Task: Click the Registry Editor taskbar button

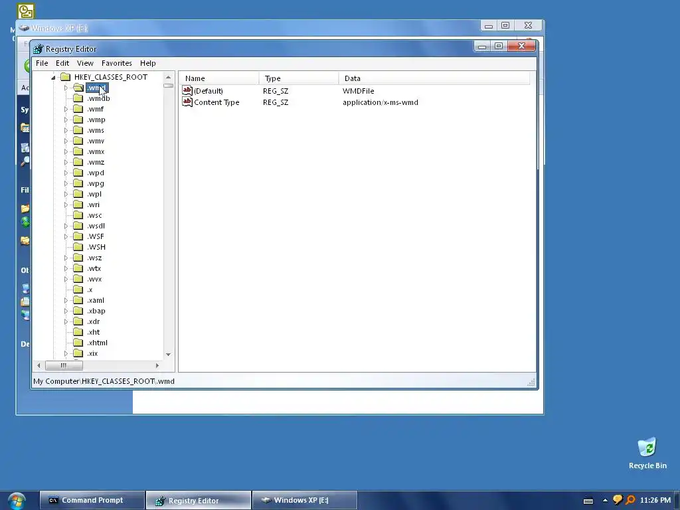Action: click(x=198, y=501)
